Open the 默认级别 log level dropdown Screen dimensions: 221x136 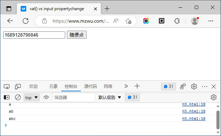110,97
